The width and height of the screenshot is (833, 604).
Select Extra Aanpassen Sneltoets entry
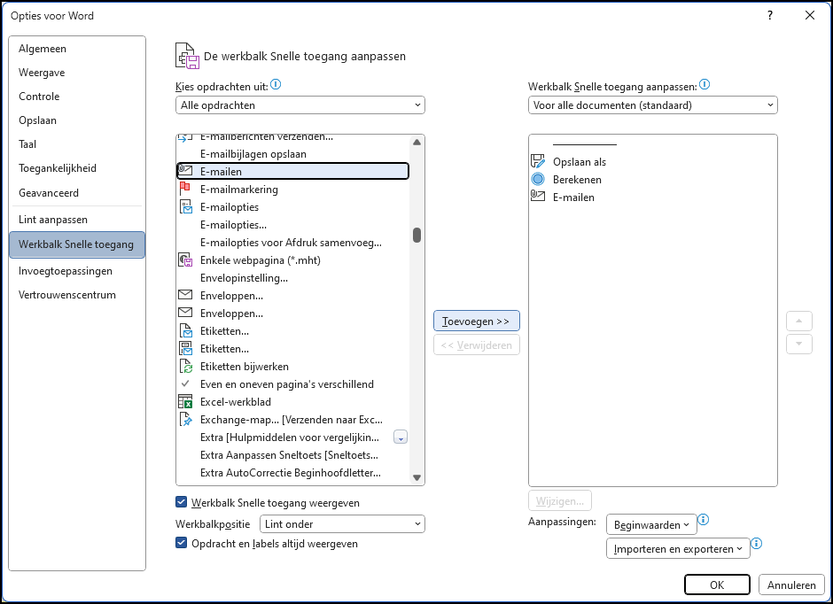[x=292, y=455]
